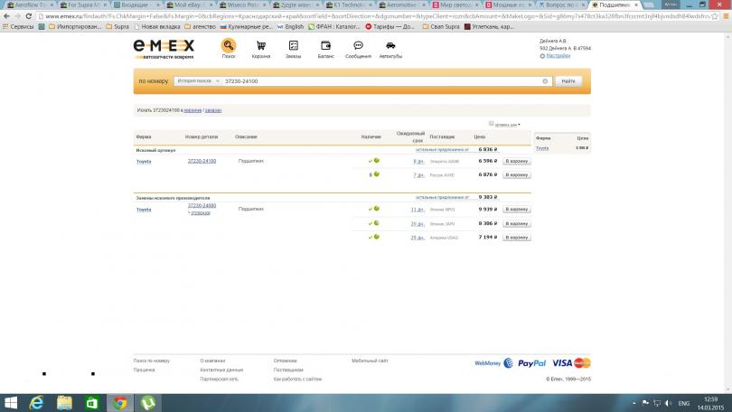Open the Supra bookmarks folder
This screenshot has height=412, width=732.
117,27
